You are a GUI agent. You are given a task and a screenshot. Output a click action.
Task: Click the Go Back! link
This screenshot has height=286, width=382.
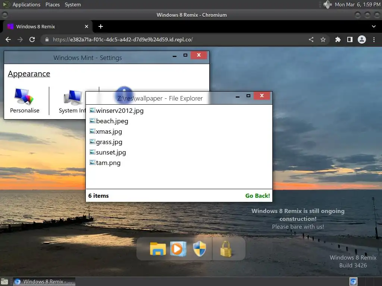pyautogui.click(x=257, y=196)
